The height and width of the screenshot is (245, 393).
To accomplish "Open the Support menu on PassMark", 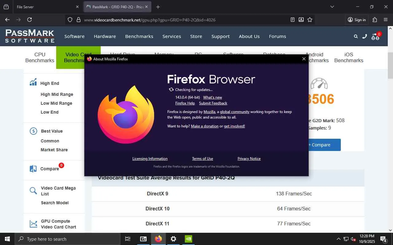I will tap(220, 36).
